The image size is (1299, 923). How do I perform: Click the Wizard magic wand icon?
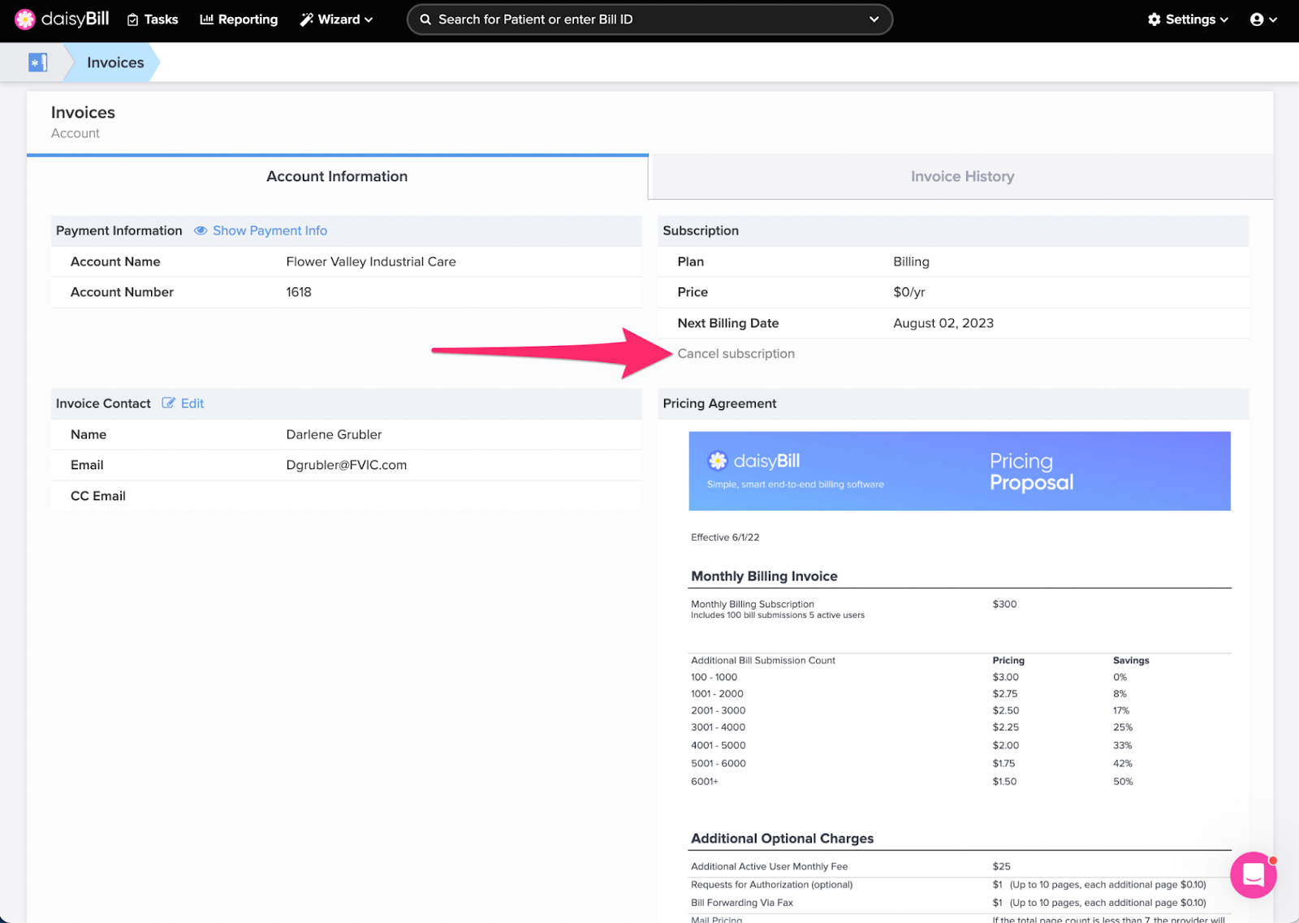(306, 19)
